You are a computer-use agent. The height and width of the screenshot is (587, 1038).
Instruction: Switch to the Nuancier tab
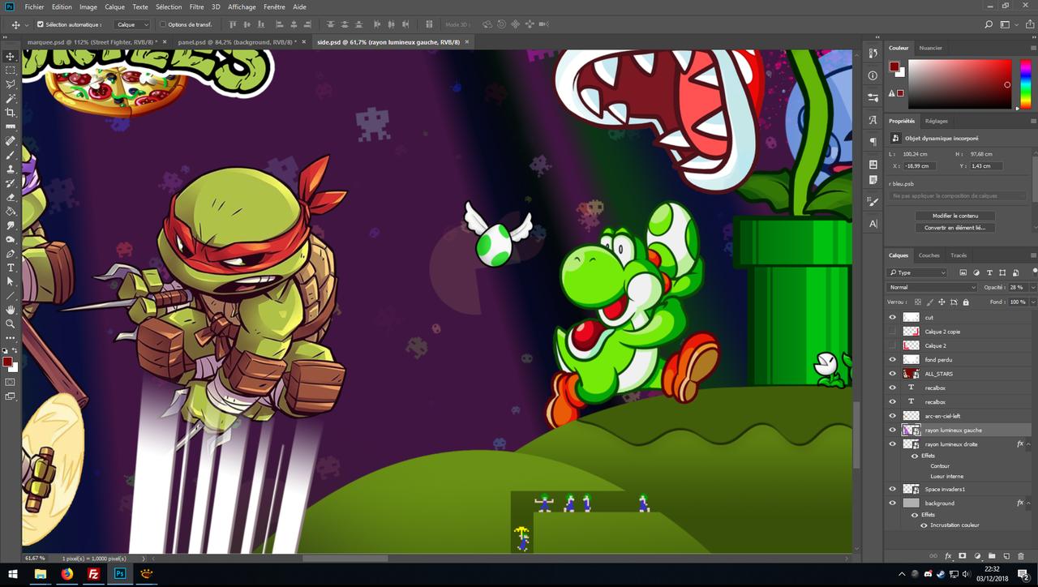coord(931,48)
